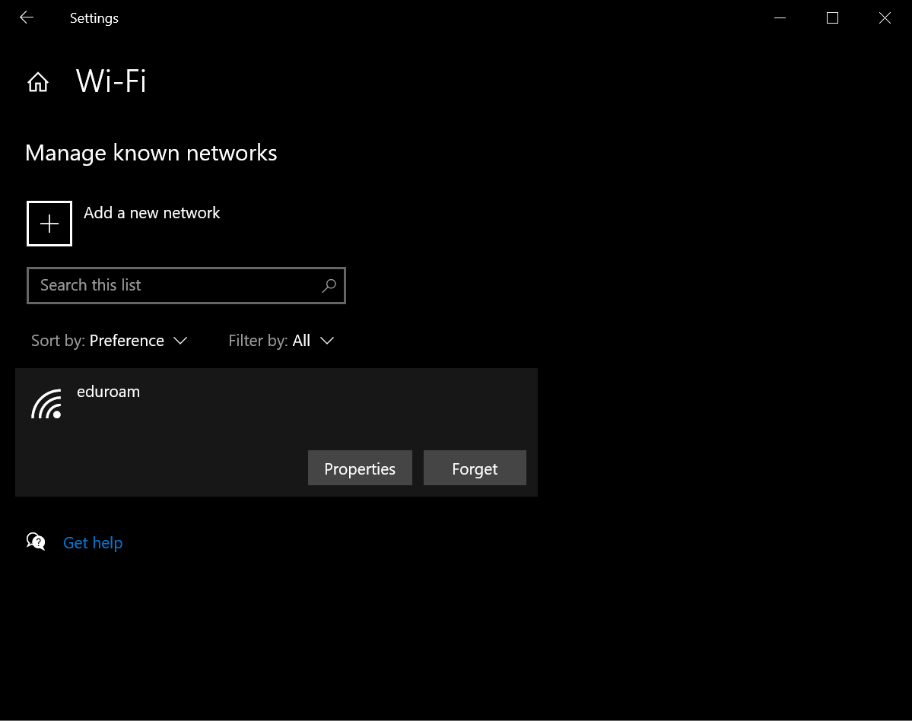Close the Settings window
912x721 pixels.
[885, 18]
